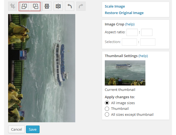176x135 pixels.
Task: Open Image Crop help link
Action: click(x=130, y=24)
